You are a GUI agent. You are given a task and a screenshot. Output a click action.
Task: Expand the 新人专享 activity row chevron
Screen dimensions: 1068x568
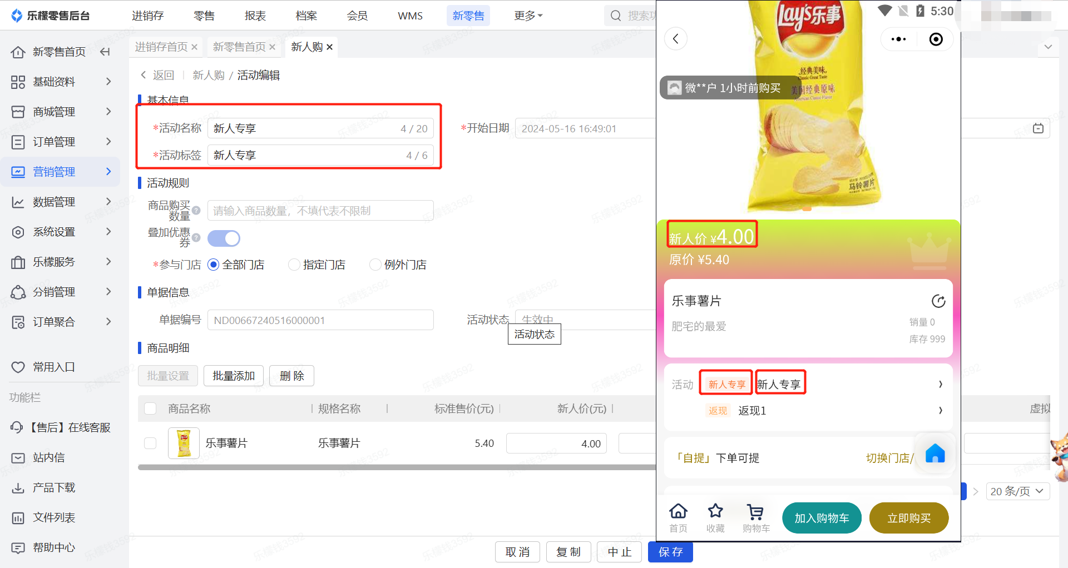941,384
